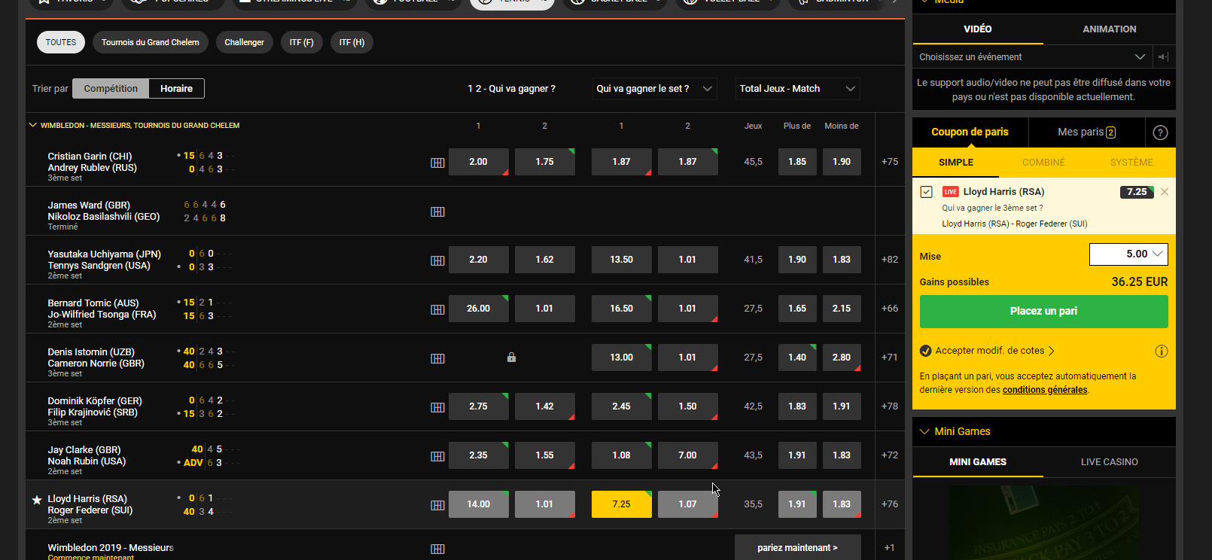The image size is (1212, 560).
Task: Expand +66 more markets for Tomic match
Action: coord(890,309)
